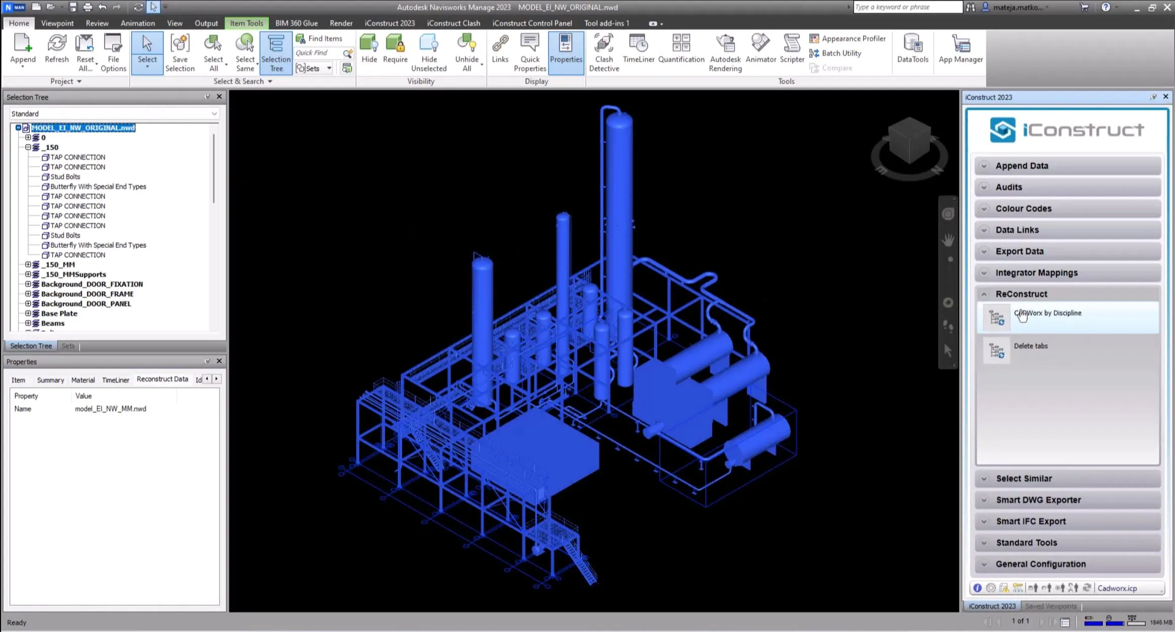
Task: Open the Saved Viewpoints tab
Action: (1050, 606)
